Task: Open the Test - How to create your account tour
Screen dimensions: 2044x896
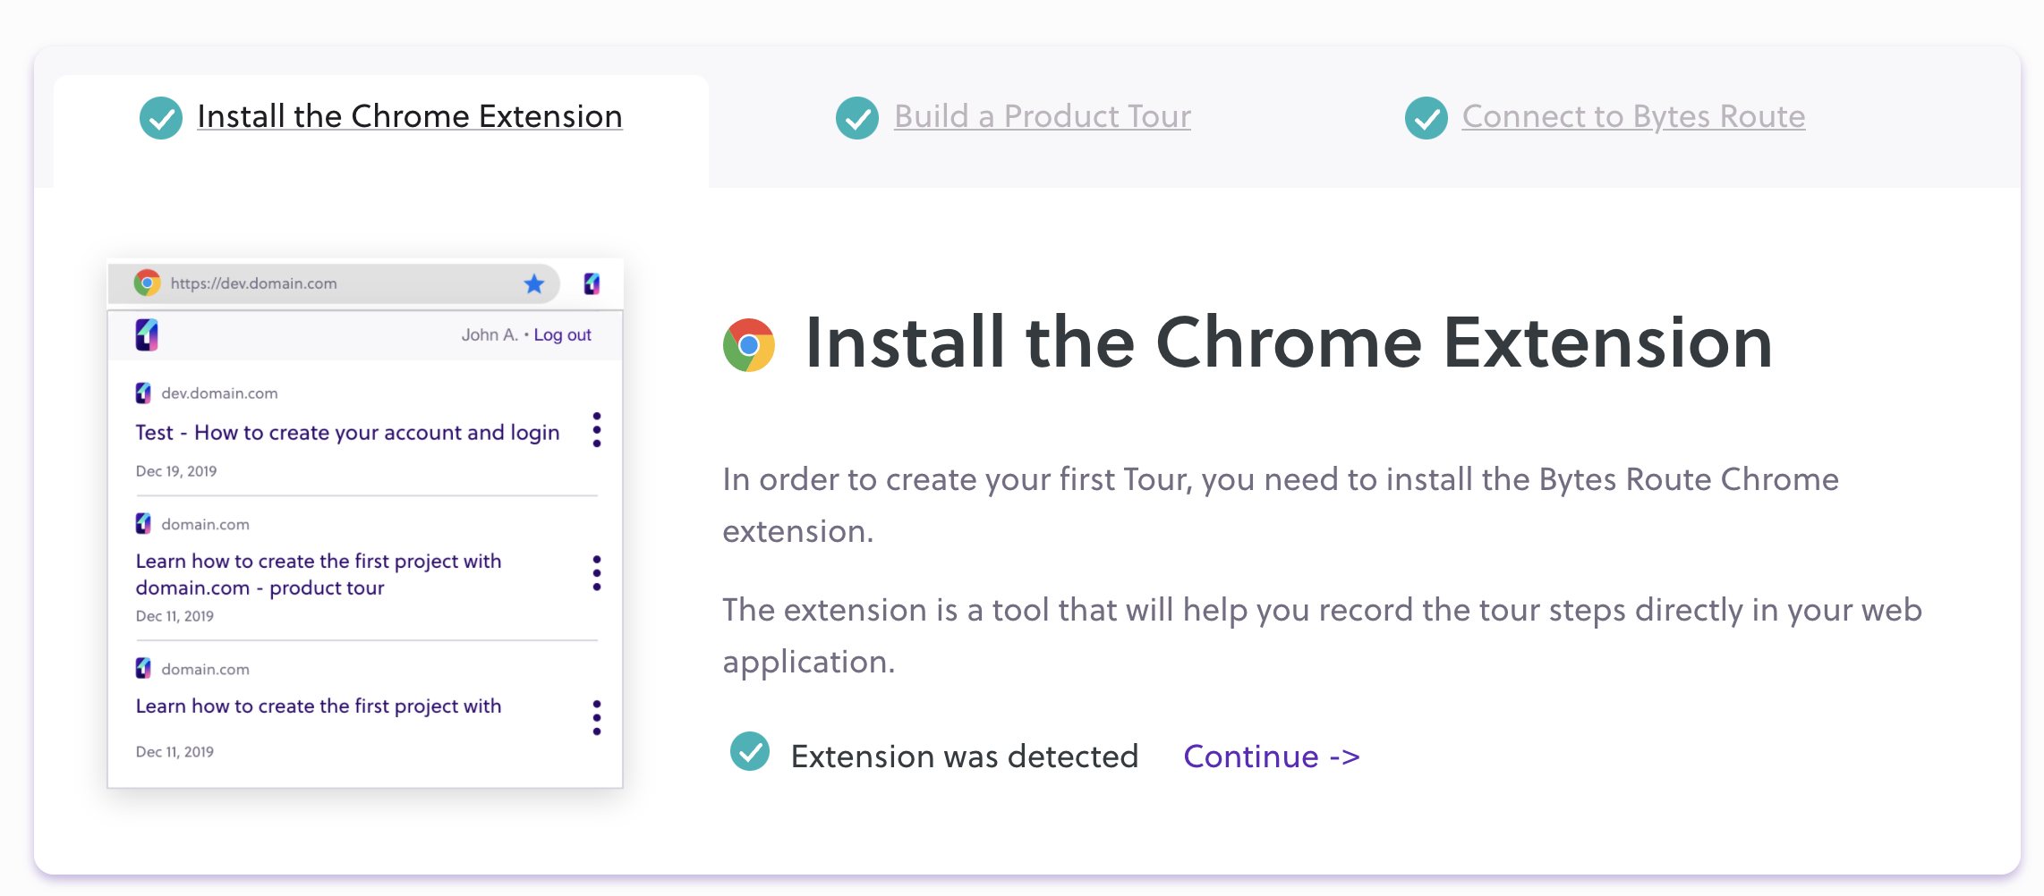Action: [x=347, y=433]
